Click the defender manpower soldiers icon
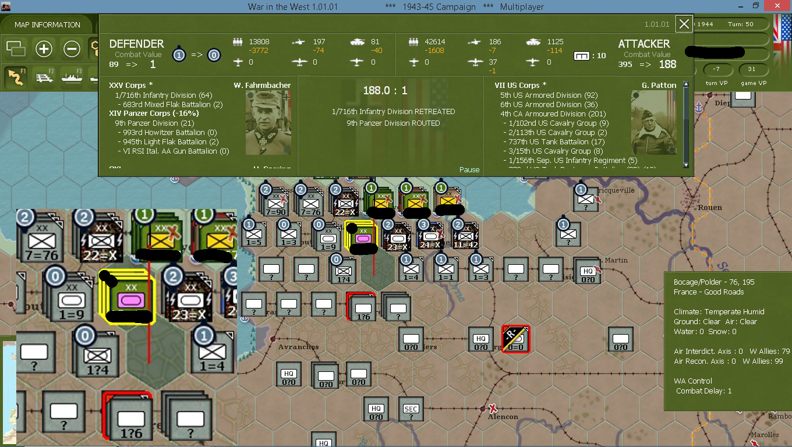Screen dimensions: 792x447 (x=237, y=42)
